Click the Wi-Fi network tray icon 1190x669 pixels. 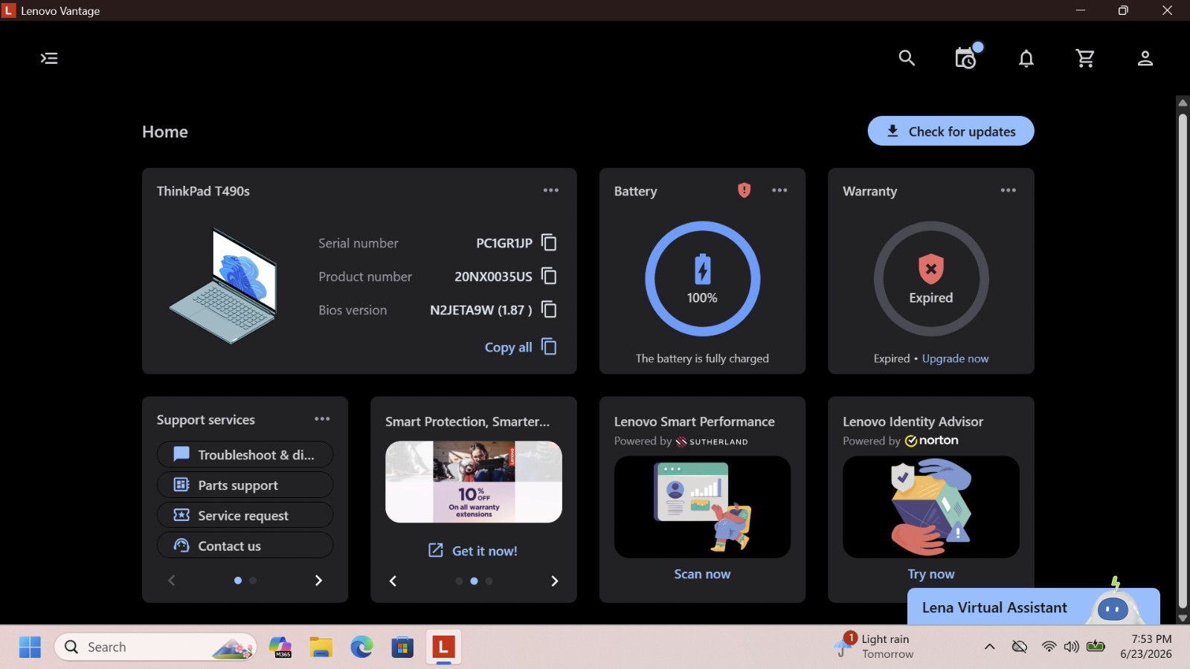coord(1049,647)
